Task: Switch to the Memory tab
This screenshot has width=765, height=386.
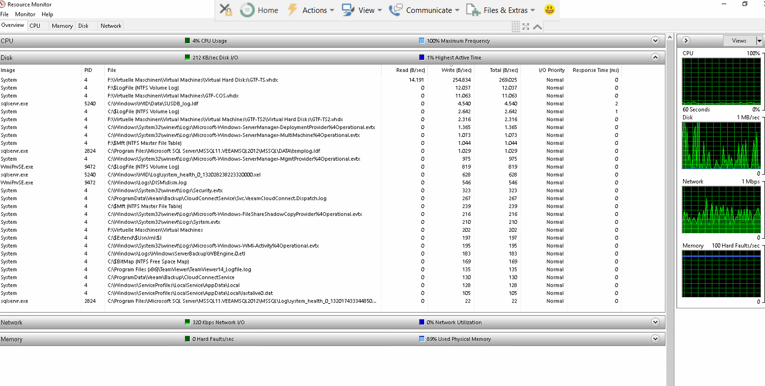Action: coord(62,26)
